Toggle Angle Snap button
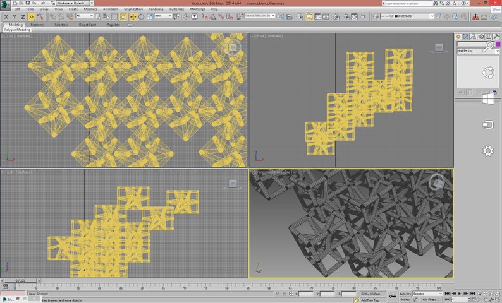502x303 pixels. tap(213, 16)
